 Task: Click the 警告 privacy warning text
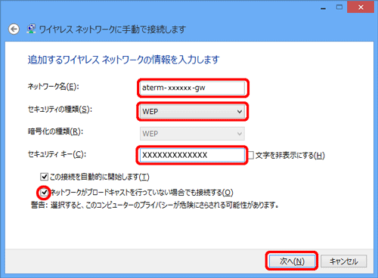click(x=155, y=205)
